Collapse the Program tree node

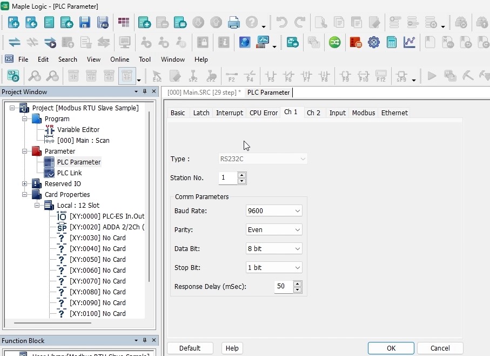pyautogui.click(x=24, y=119)
